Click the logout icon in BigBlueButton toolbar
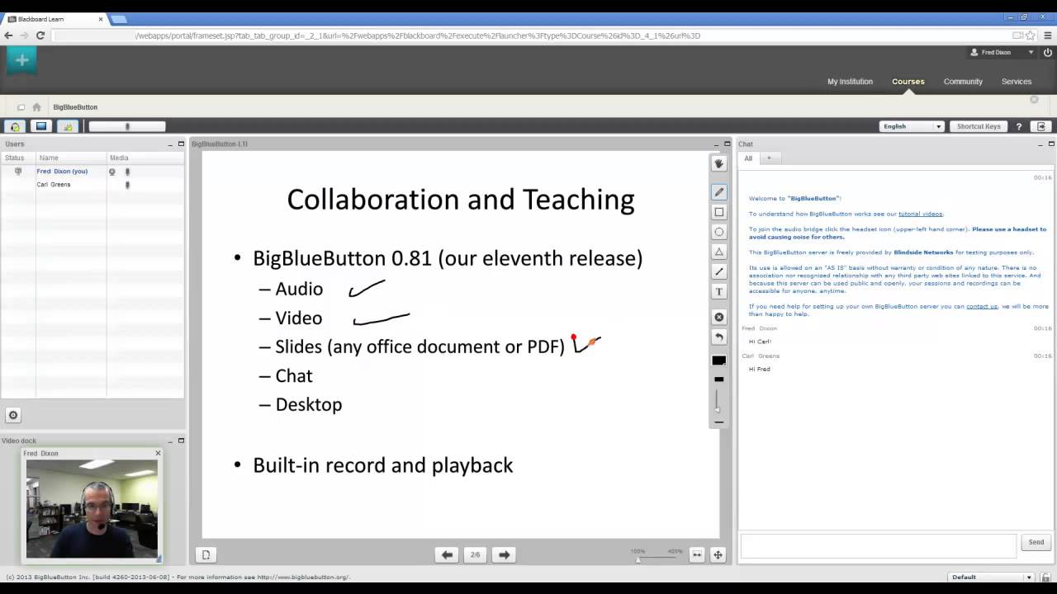This screenshot has width=1057, height=594. (1041, 126)
